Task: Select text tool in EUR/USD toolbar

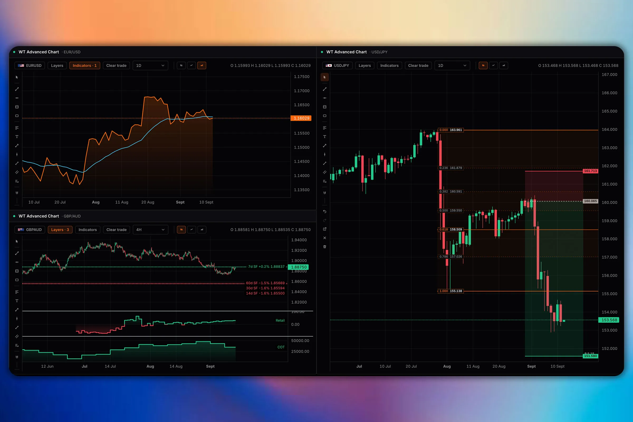Action: (x=17, y=137)
